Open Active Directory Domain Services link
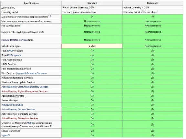The image size is (186, 139). (18, 110)
